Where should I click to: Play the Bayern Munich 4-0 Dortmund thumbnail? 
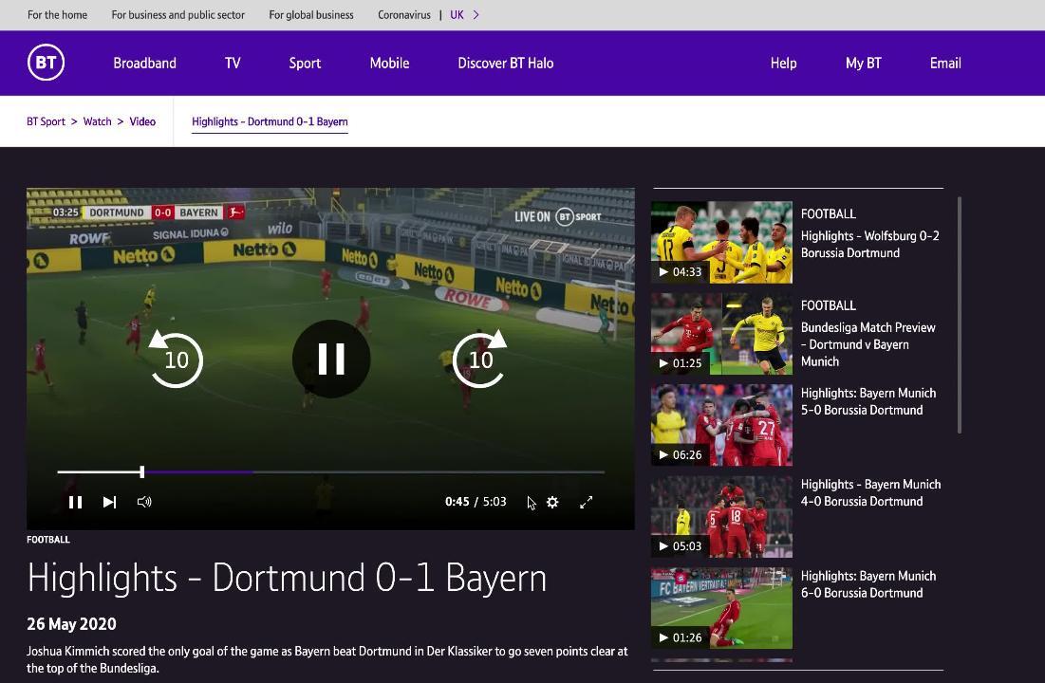click(x=721, y=516)
